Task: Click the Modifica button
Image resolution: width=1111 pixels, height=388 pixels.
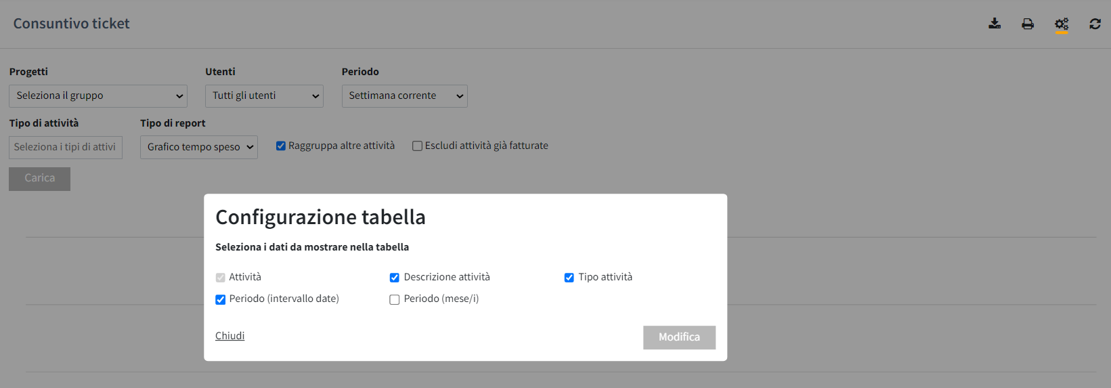Action: pos(679,337)
